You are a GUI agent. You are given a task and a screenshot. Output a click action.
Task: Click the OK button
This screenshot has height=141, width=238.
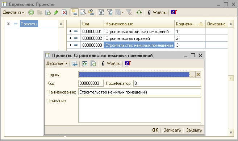click(155, 130)
